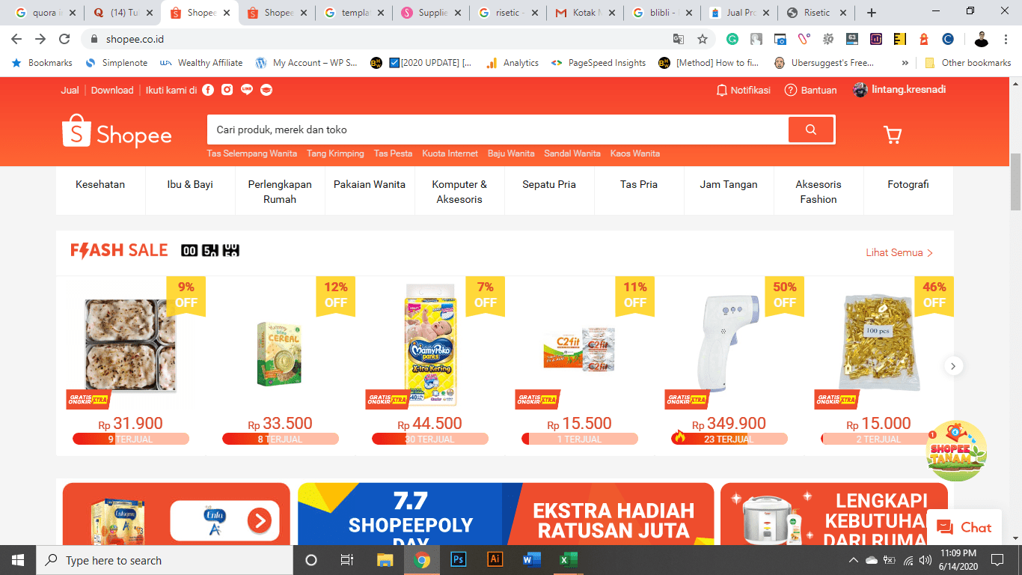Image resolution: width=1022 pixels, height=575 pixels.
Task: Open the Shopee Tanam floating icon
Action: [957, 451]
